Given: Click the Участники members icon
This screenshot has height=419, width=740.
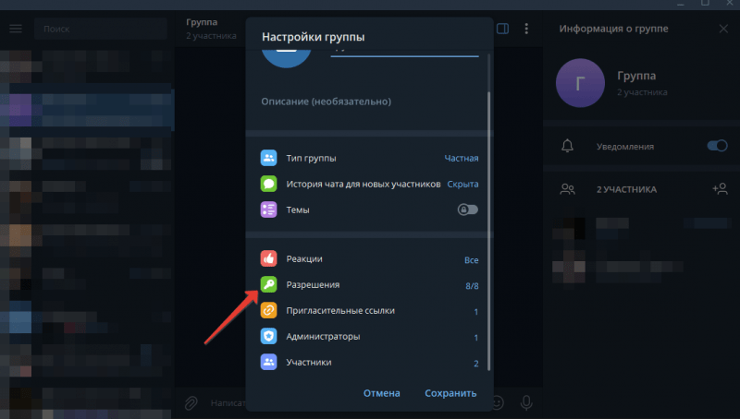Looking at the screenshot, I should click(x=268, y=363).
